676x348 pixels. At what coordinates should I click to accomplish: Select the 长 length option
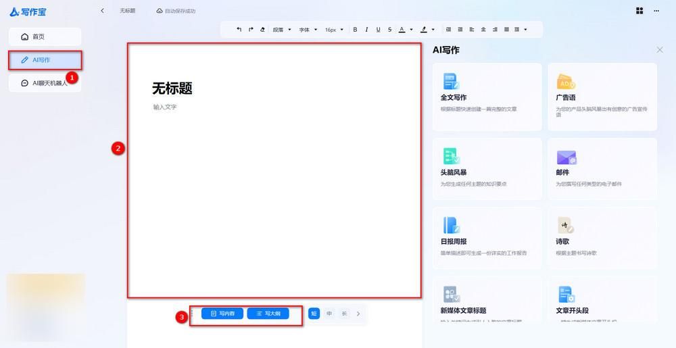point(344,314)
